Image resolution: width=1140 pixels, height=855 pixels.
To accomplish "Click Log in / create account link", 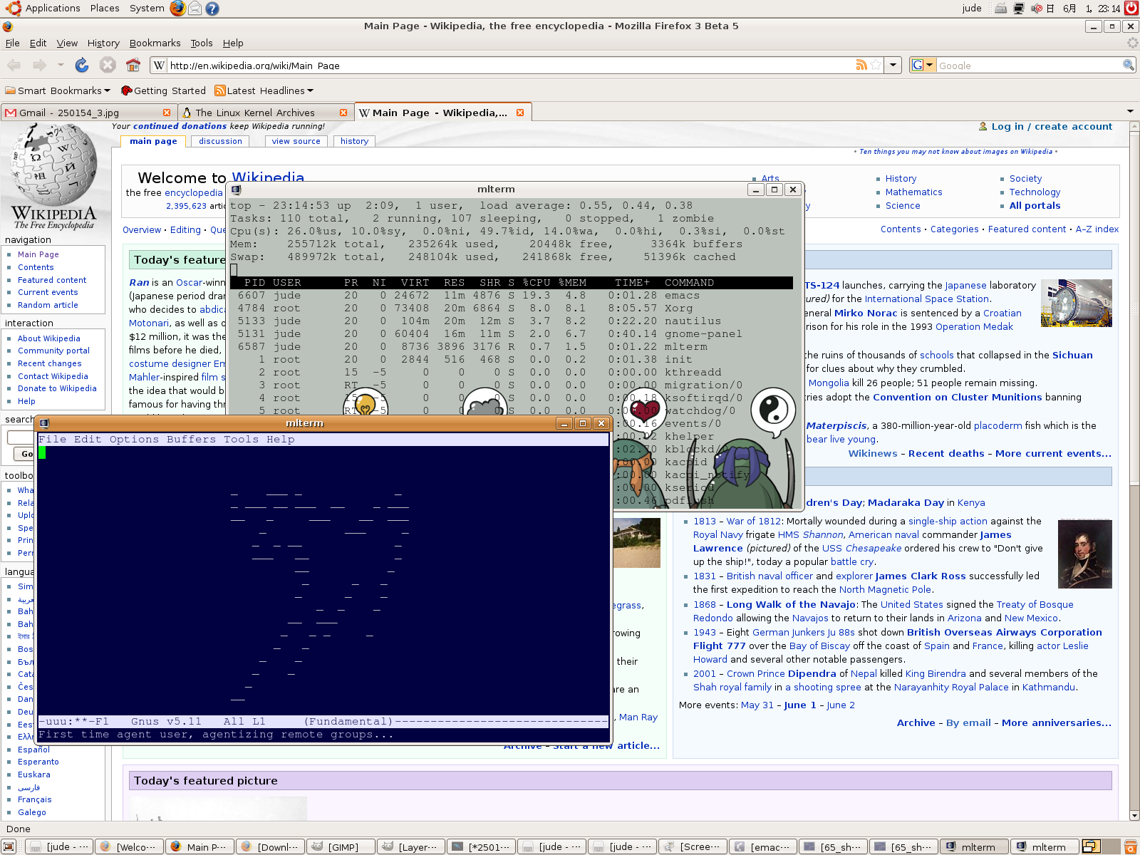I will pos(1052,126).
